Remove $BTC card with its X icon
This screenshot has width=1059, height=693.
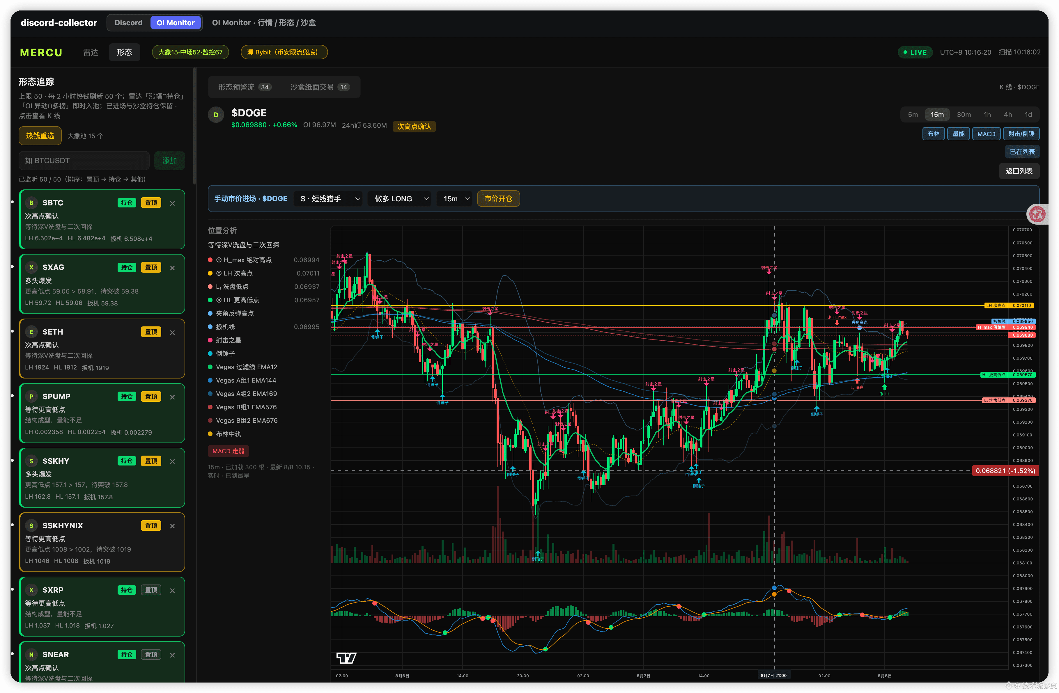[173, 203]
